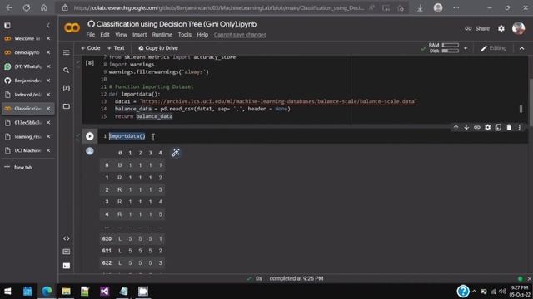The width and height of the screenshot is (533, 299).
Task: Copy link to the cell
Action: pyautogui.click(x=477, y=127)
